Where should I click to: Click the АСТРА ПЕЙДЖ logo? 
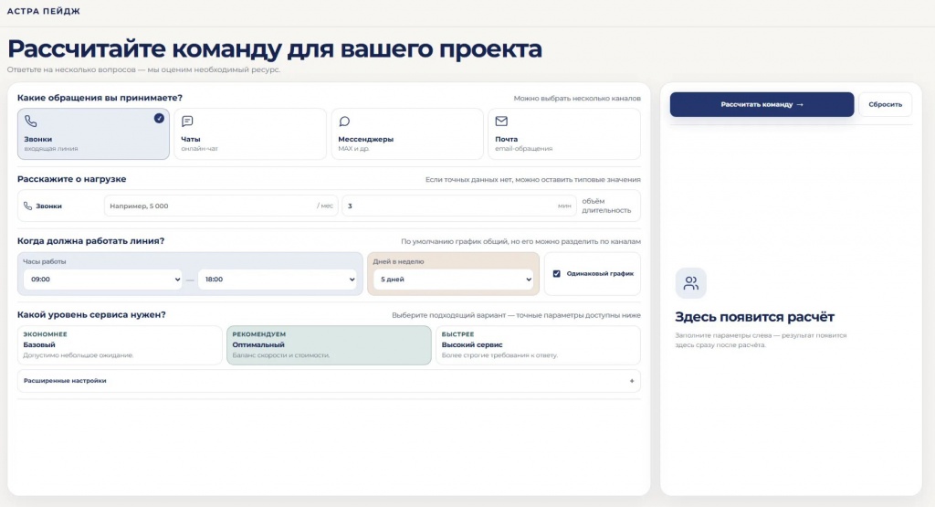pyautogui.click(x=43, y=11)
